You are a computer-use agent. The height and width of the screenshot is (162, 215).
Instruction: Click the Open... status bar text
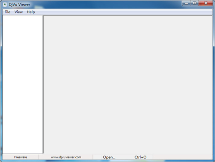(109, 157)
